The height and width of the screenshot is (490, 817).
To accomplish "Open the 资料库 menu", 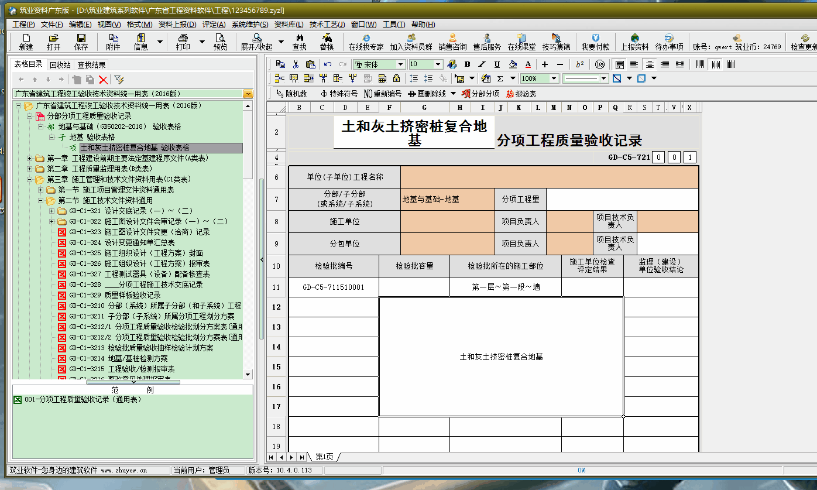I will pyautogui.click(x=289, y=24).
